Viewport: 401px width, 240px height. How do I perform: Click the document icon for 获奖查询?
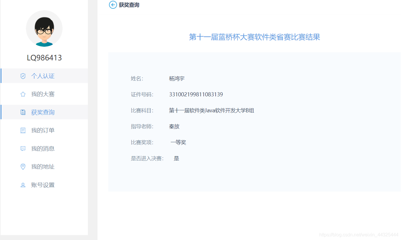click(x=23, y=112)
